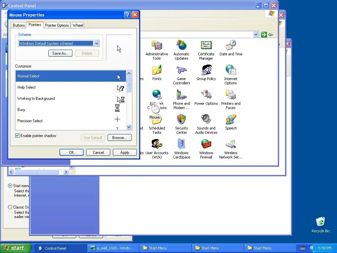Open Security Center icon

pyautogui.click(x=181, y=120)
